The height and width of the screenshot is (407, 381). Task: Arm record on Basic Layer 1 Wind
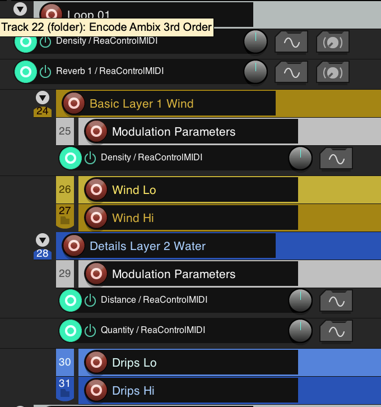[73, 103]
